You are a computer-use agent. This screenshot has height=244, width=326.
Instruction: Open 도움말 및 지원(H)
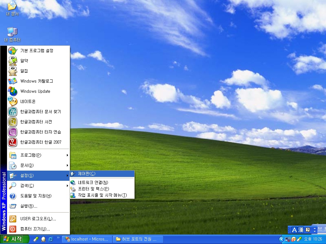[x=39, y=196]
